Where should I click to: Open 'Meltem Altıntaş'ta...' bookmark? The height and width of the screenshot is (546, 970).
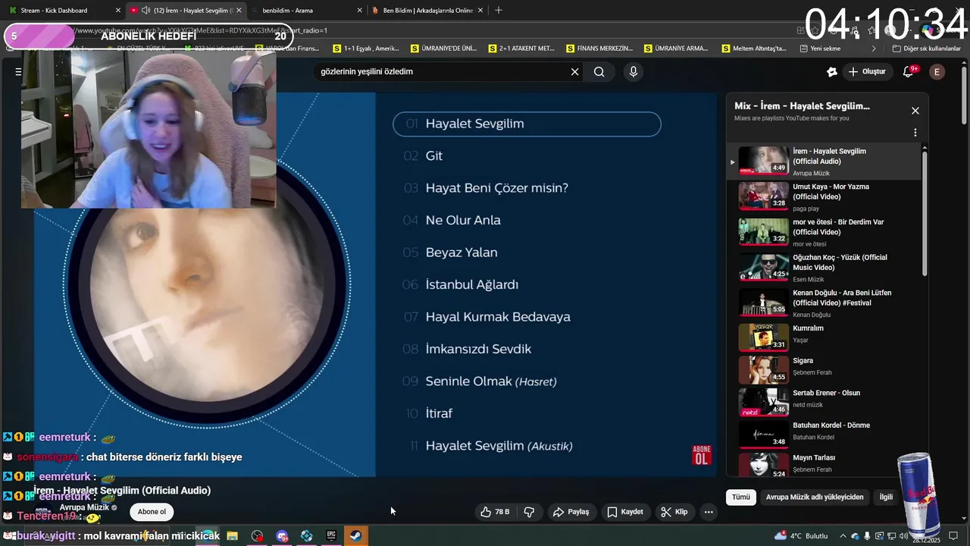point(754,49)
